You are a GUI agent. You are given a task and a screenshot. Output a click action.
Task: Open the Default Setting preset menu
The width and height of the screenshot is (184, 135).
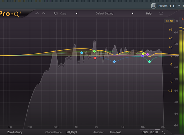tap(105, 13)
